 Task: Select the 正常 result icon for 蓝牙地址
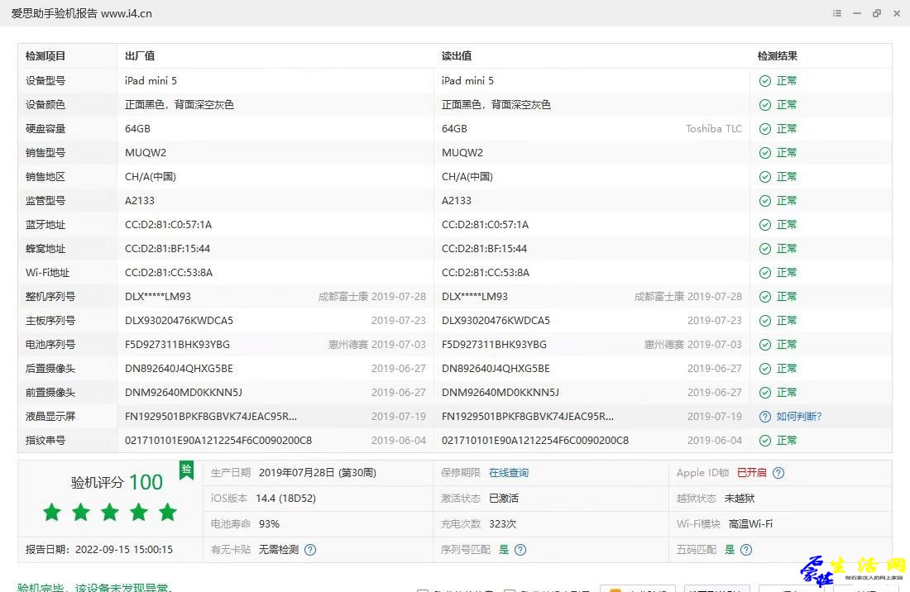click(765, 225)
